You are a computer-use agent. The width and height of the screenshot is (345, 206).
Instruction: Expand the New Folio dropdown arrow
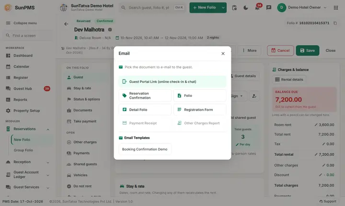tap(223, 8)
